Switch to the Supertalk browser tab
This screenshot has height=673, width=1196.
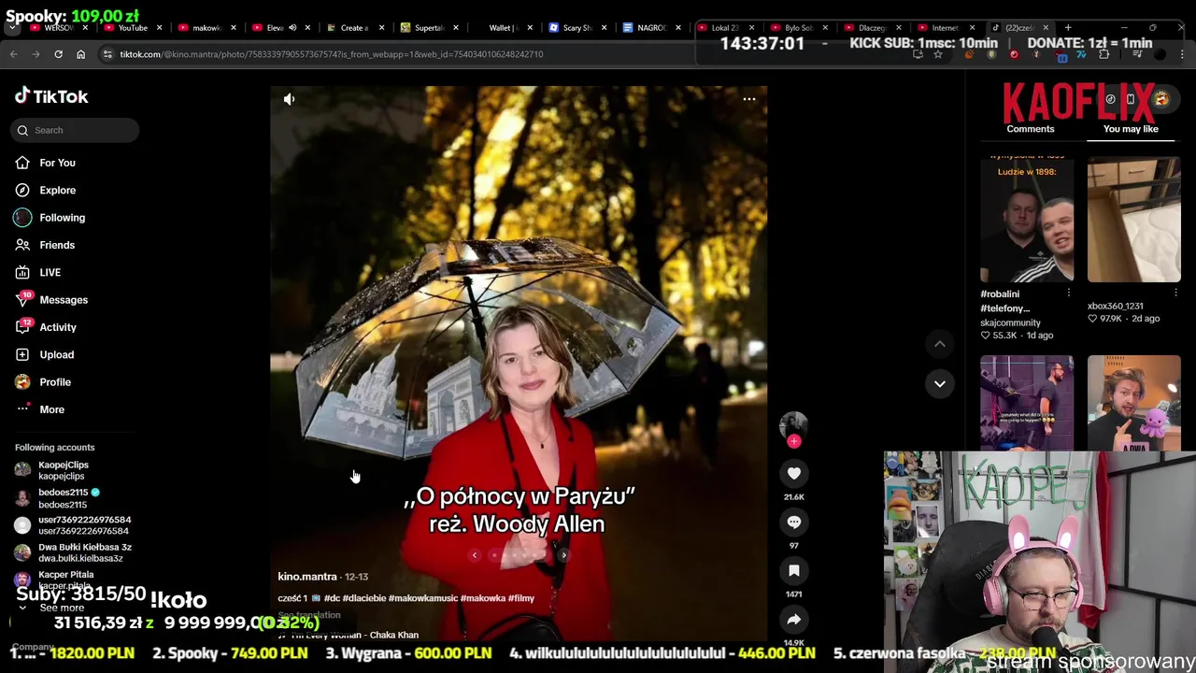click(x=428, y=27)
